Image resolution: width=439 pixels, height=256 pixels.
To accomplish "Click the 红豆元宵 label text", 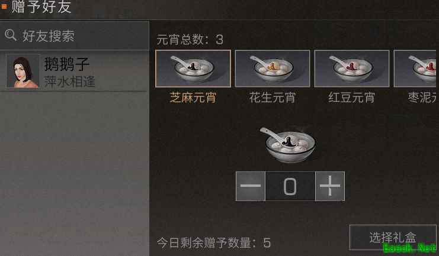I will [x=352, y=98].
